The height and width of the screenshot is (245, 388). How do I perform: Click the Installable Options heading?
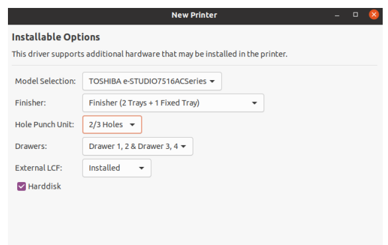56,37
